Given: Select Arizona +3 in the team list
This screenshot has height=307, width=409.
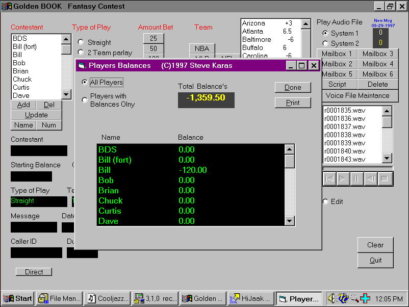Looking at the screenshot, I should coord(271,23).
